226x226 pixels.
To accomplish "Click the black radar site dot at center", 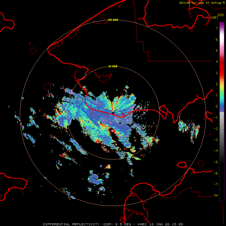I will 113,113.
